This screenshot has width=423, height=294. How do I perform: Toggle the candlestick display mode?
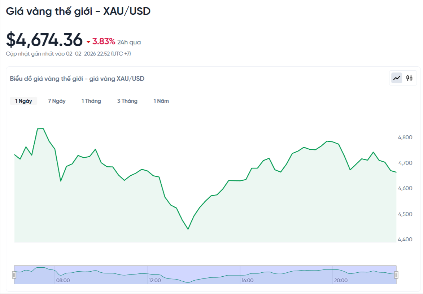pos(410,78)
